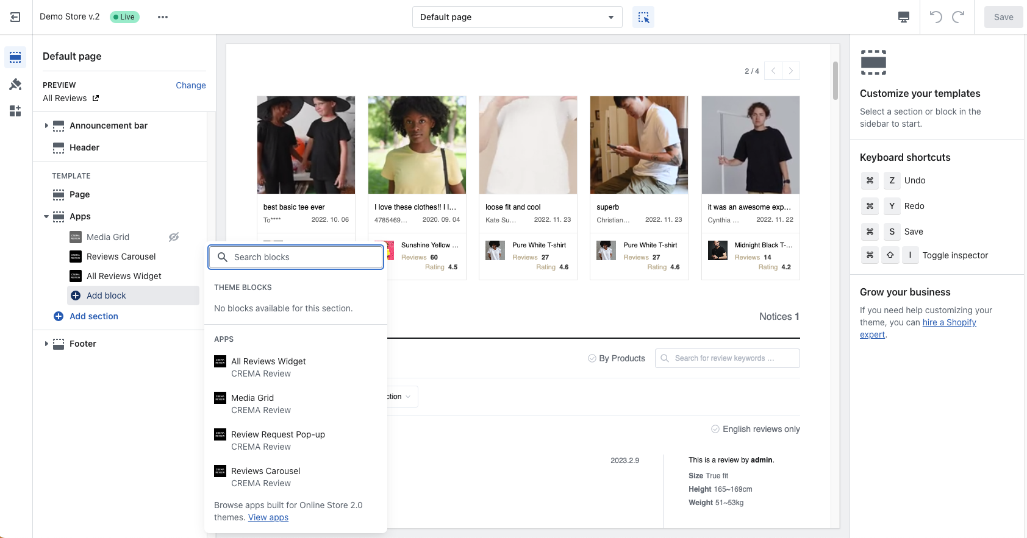Image resolution: width=1027 pixels, height=538 pixels.
Task: Show the hidden Media Grid block
Action: (x=174, y=237)
